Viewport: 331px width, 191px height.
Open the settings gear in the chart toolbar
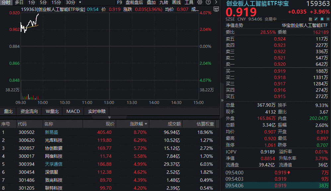199,2
